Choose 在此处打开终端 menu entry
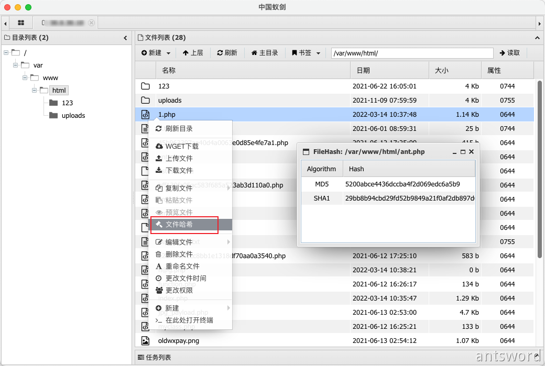 click(189, 320)
